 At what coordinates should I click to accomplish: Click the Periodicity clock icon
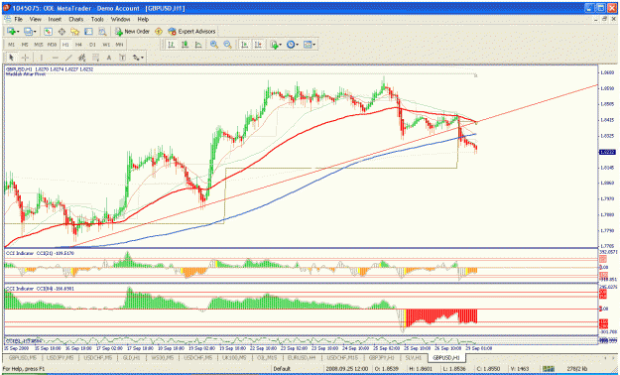(291, 45)
